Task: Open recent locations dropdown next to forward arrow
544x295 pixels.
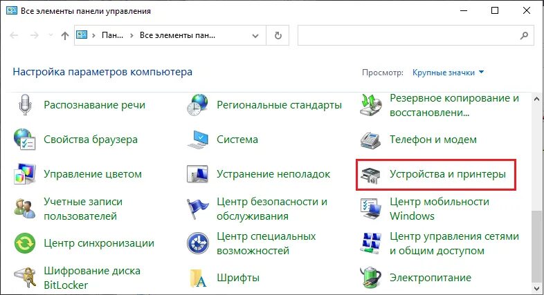Action: tap(51, 35)
